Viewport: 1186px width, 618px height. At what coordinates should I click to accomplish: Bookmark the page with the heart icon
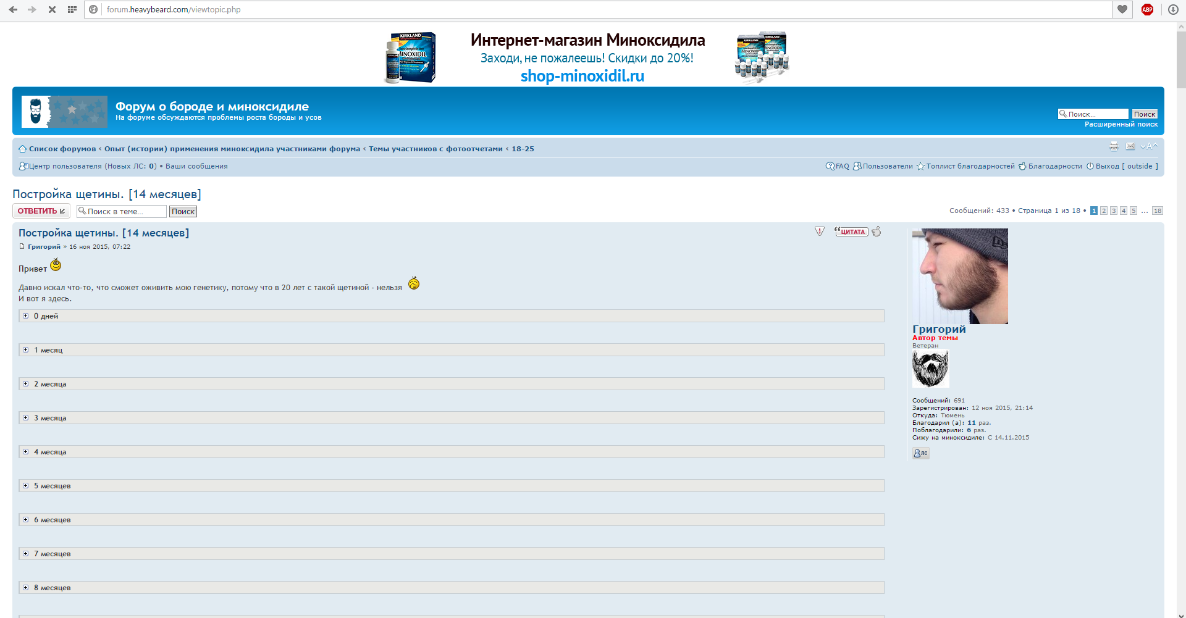pyautogui.click(x=1122, y=9)
